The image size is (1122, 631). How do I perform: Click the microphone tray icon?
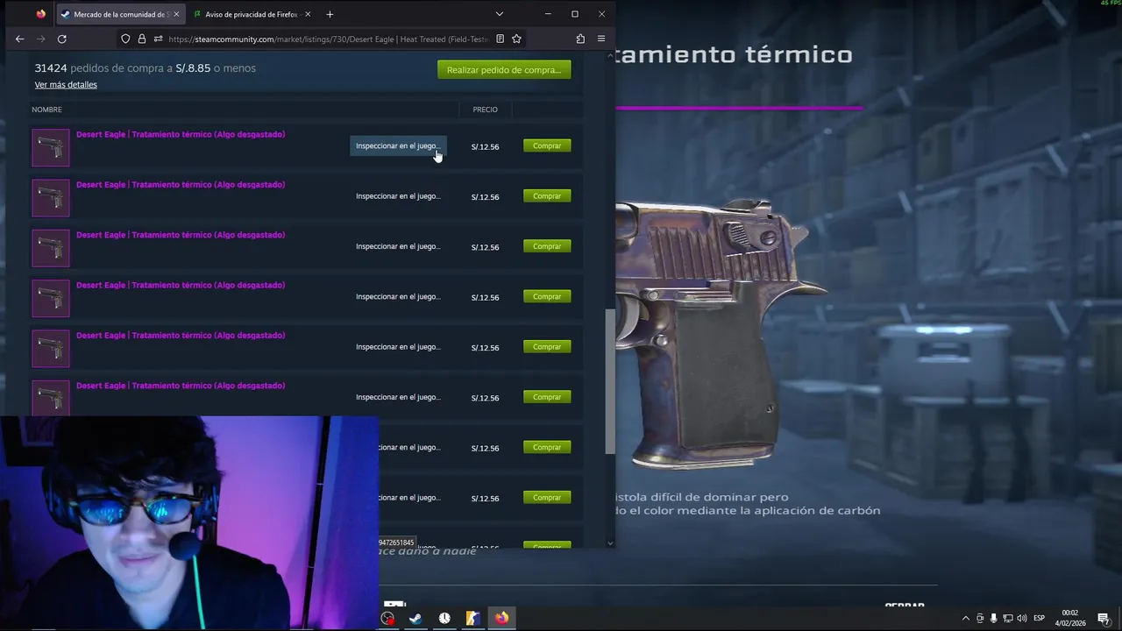pyautogui.click(x=993, y=618)
